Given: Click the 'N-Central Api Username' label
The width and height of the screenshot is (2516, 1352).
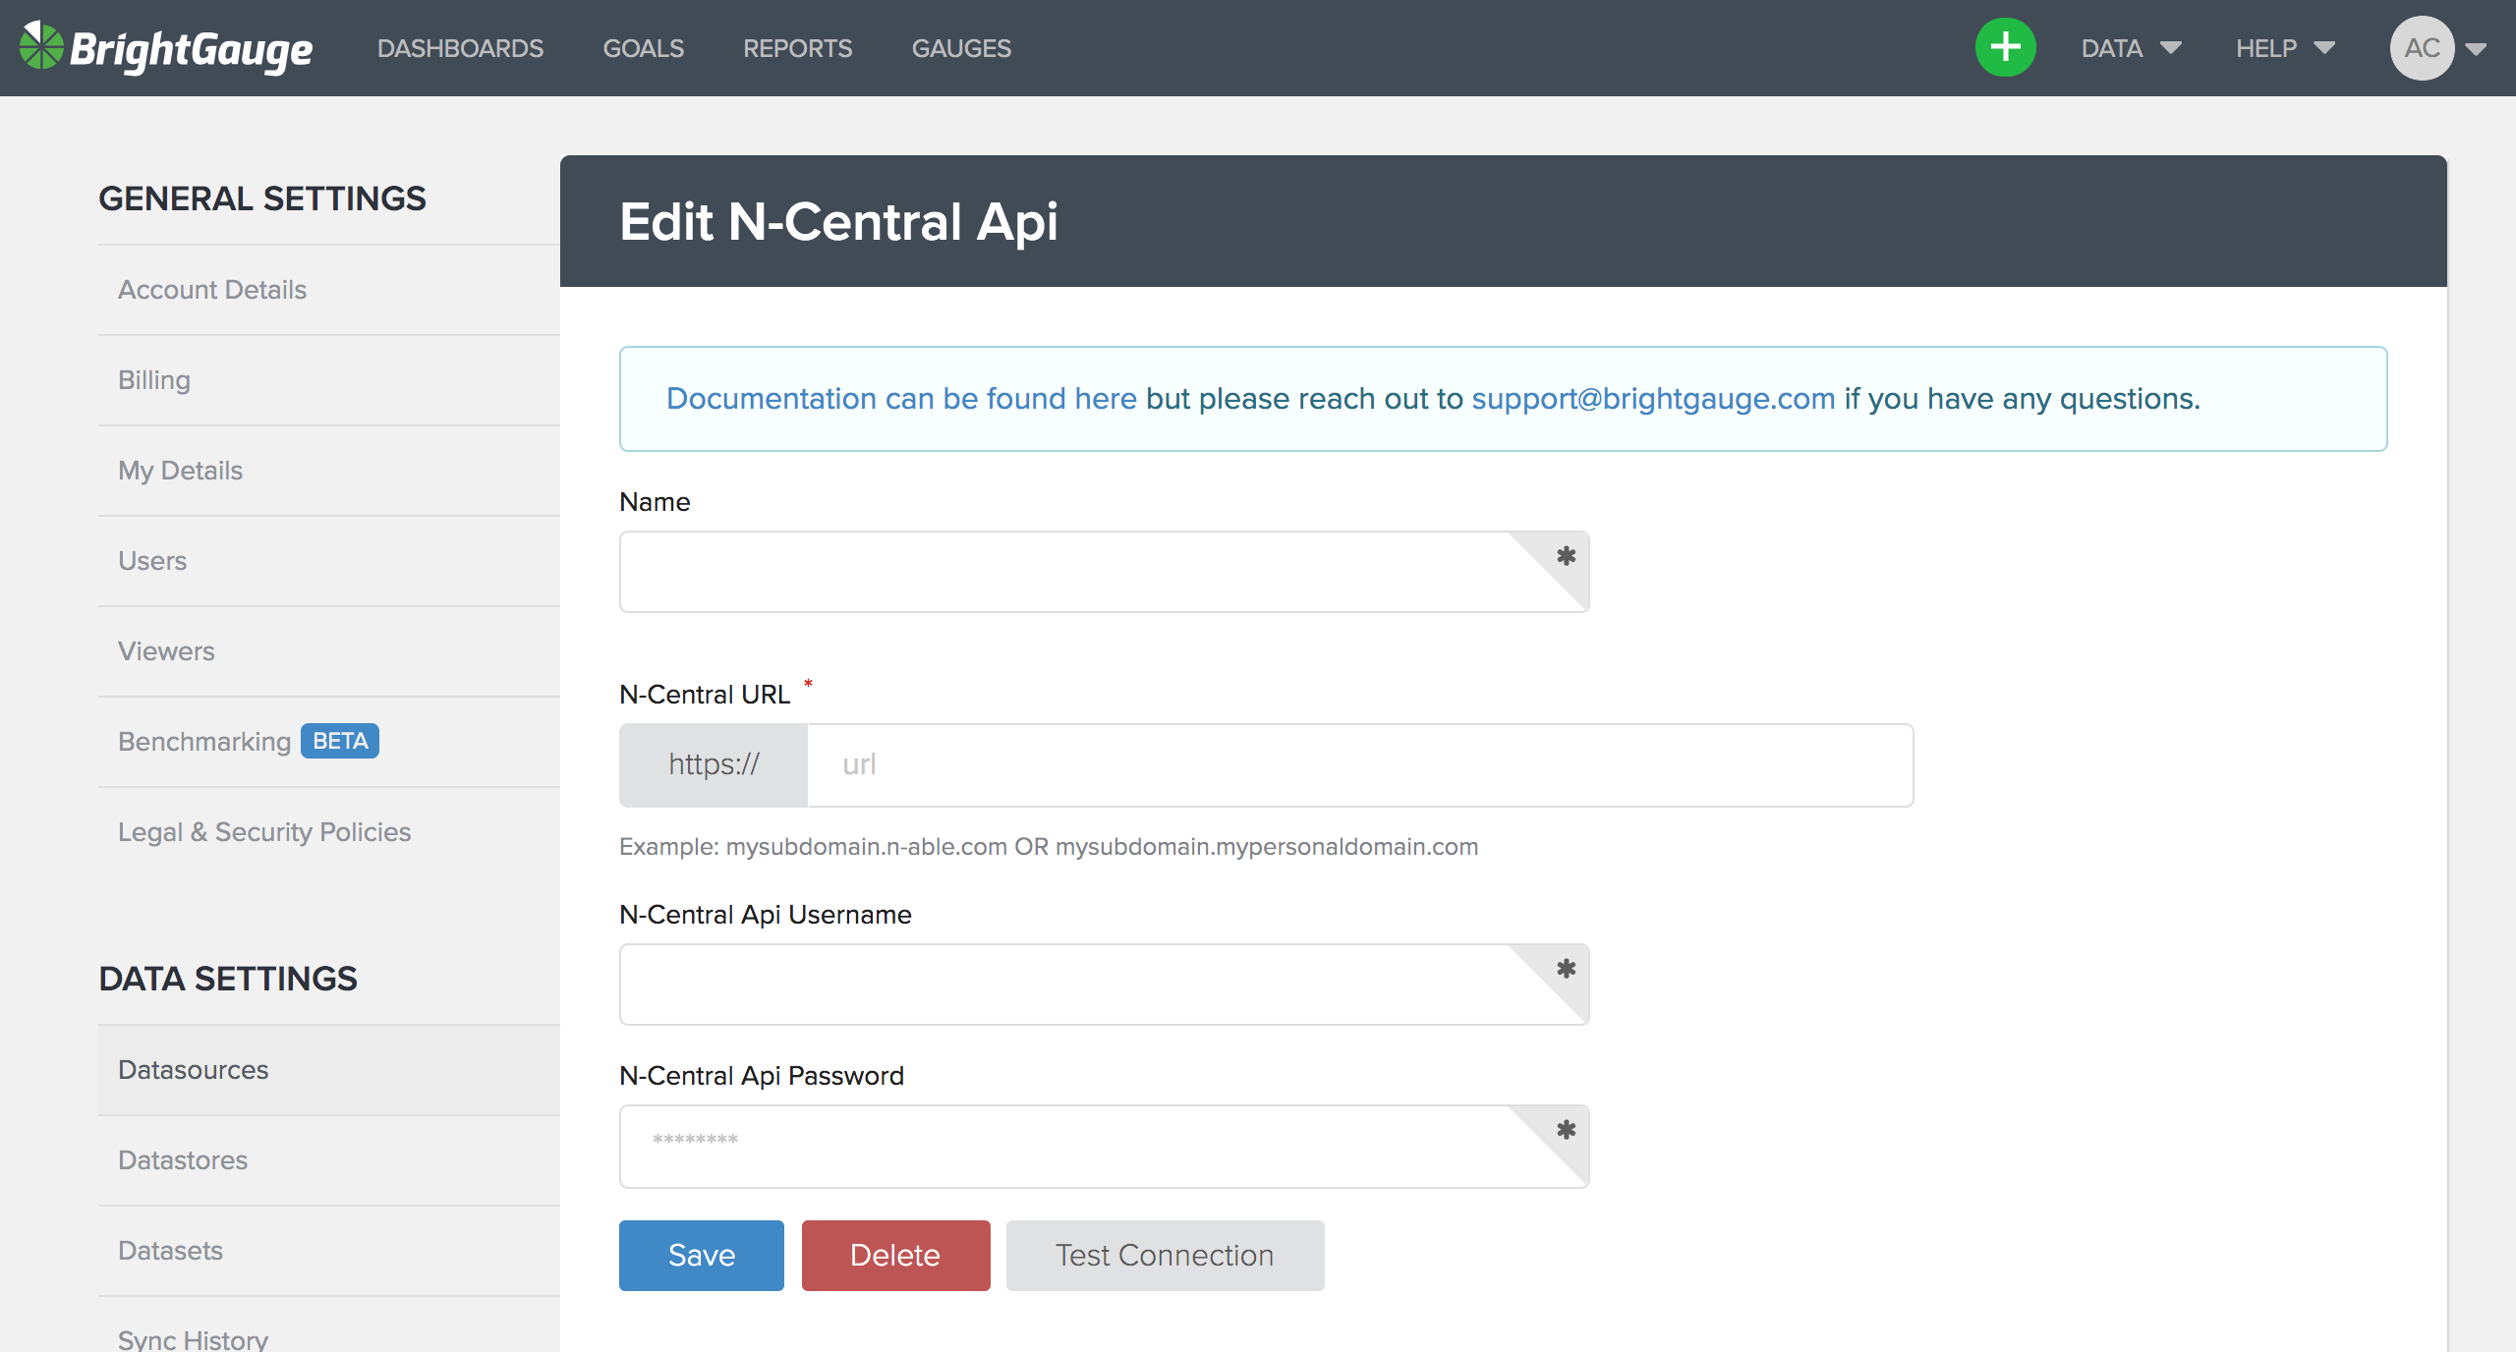Looking at the screenshot, I should [766, 915].
